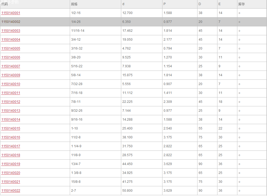Open product link 1150140010
Screen dimensions: 267x196
point(11,84)
